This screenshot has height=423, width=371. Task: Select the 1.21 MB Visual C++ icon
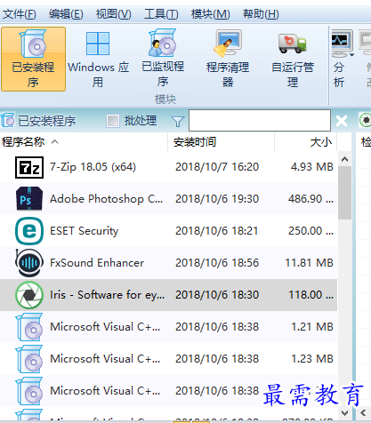click(x=29, y=327)
